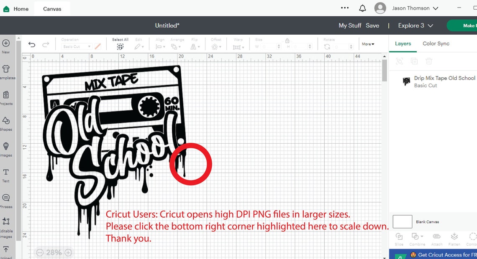Open the Projects panel
Viewport: 477px width, 259px height.
click(6, 98)
